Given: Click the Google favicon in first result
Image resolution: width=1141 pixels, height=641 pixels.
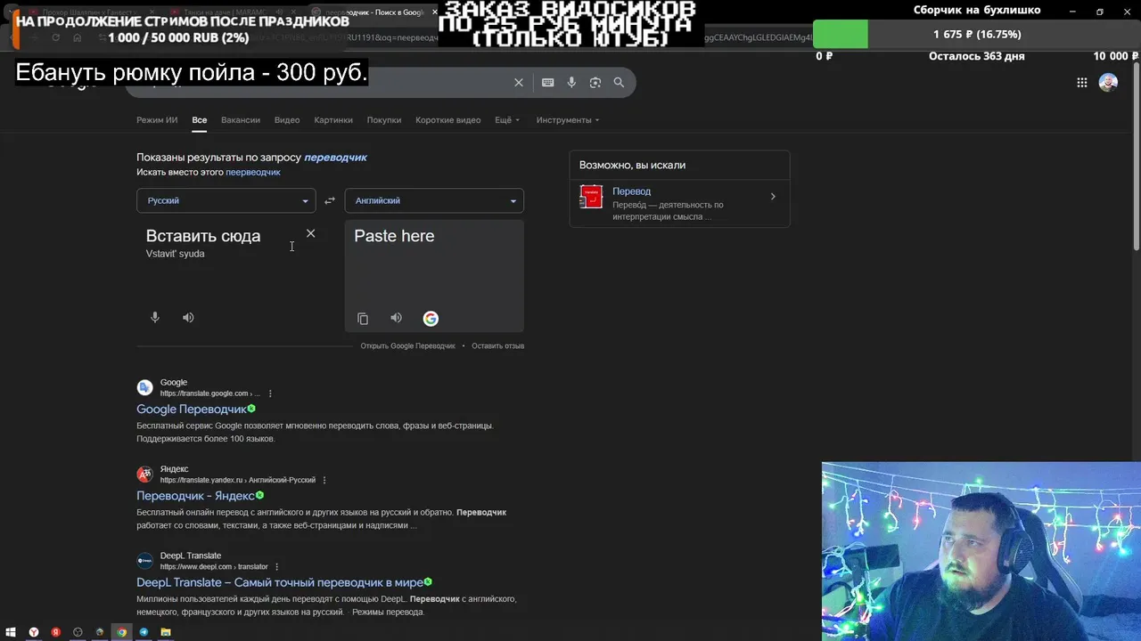Looking at the screenshot, I should [x=144, y=387].
